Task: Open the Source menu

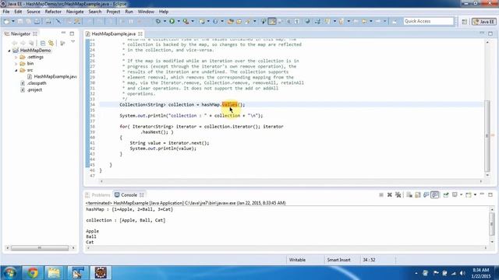Action: pos(34,12)
